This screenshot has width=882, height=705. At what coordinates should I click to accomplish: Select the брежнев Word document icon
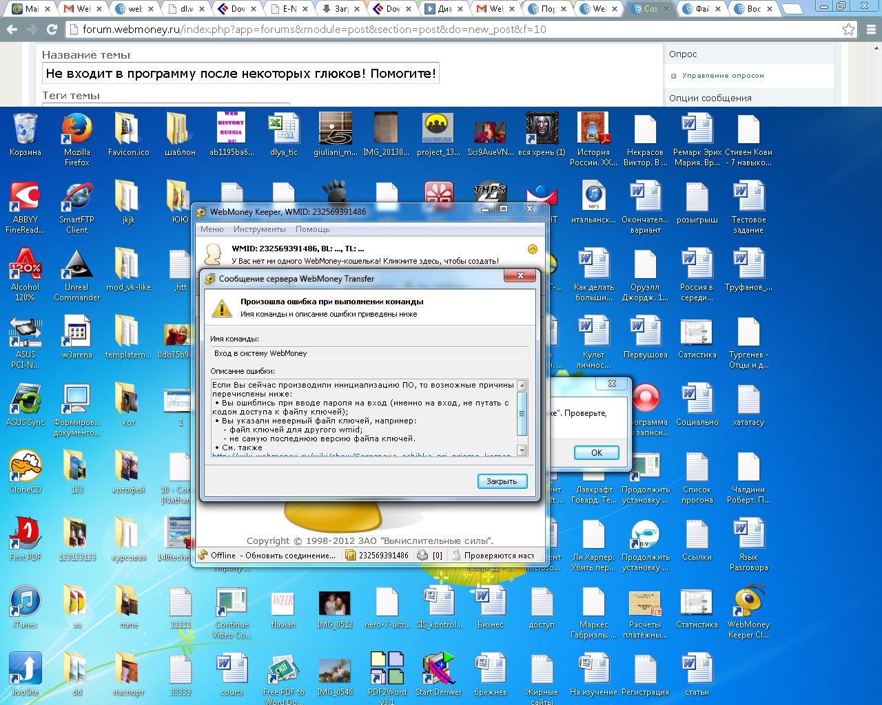[491, 674]
